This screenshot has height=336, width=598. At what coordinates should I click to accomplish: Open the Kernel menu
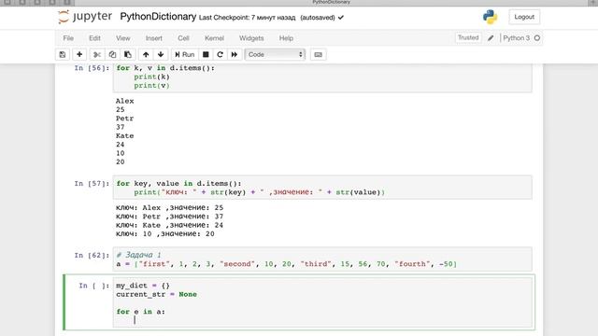[x=214, y=38]
